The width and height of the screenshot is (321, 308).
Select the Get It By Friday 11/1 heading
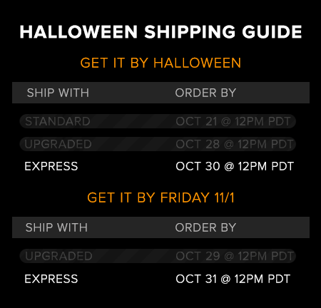coord(160,197)
